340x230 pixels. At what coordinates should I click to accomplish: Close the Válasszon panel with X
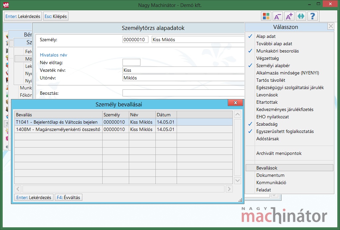(x=330, y=27)
